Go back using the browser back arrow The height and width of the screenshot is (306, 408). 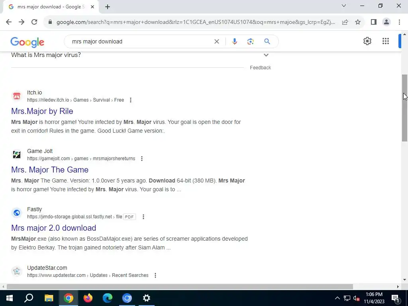[x=9, y=22]
